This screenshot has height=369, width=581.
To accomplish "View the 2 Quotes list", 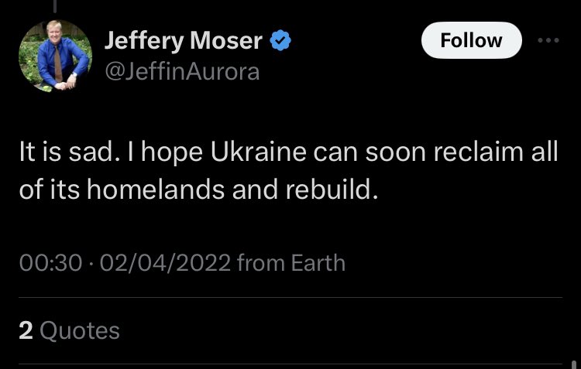I will (x=70, y=331).
